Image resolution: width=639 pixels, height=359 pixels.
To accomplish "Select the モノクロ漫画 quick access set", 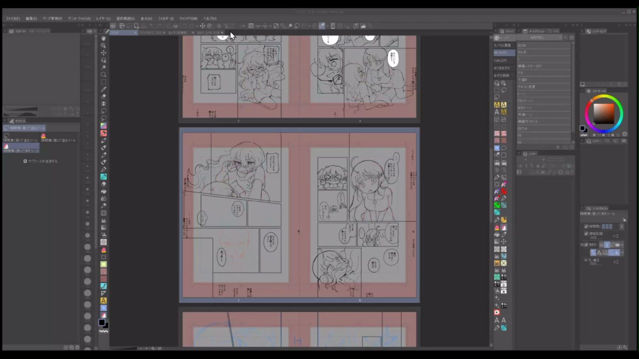I will click(x=504, y=45).
